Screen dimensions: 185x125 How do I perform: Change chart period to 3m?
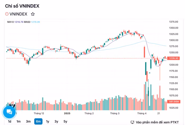coord(28,122)
